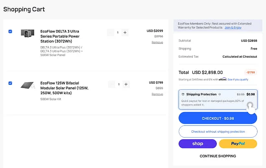Click the Shipping Free value
Image resolution: width=266 pixels, height=168 pixels.
pos(254,49)
